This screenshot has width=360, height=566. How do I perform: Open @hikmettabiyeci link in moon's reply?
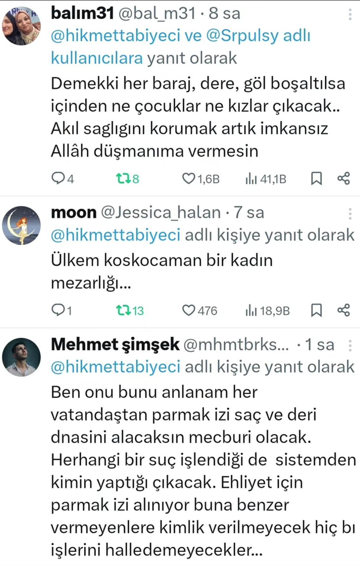tap(115, 235)
